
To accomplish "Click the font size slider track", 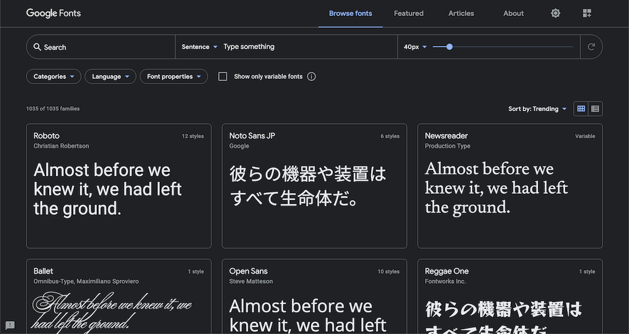I will coord(503,47).
